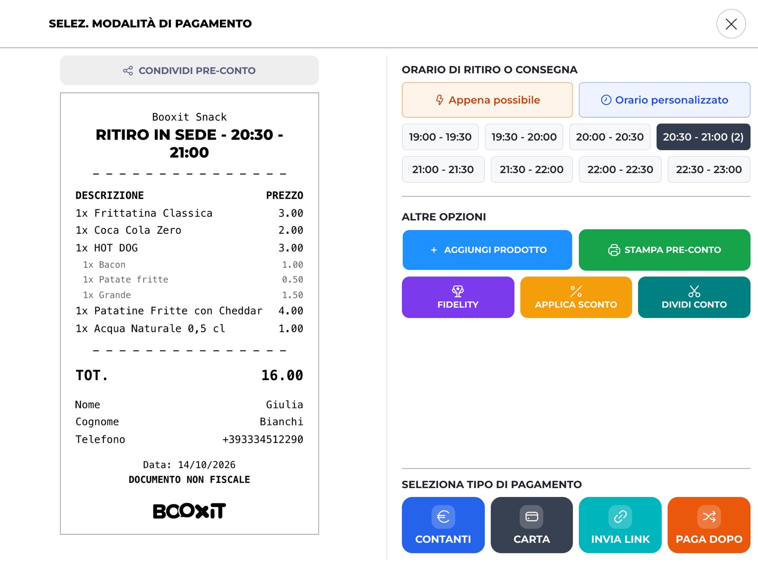This screenshot has height=568, width=758.
Task: Choose the 20:00 - 20:30 slot
Action: [610, 137]
